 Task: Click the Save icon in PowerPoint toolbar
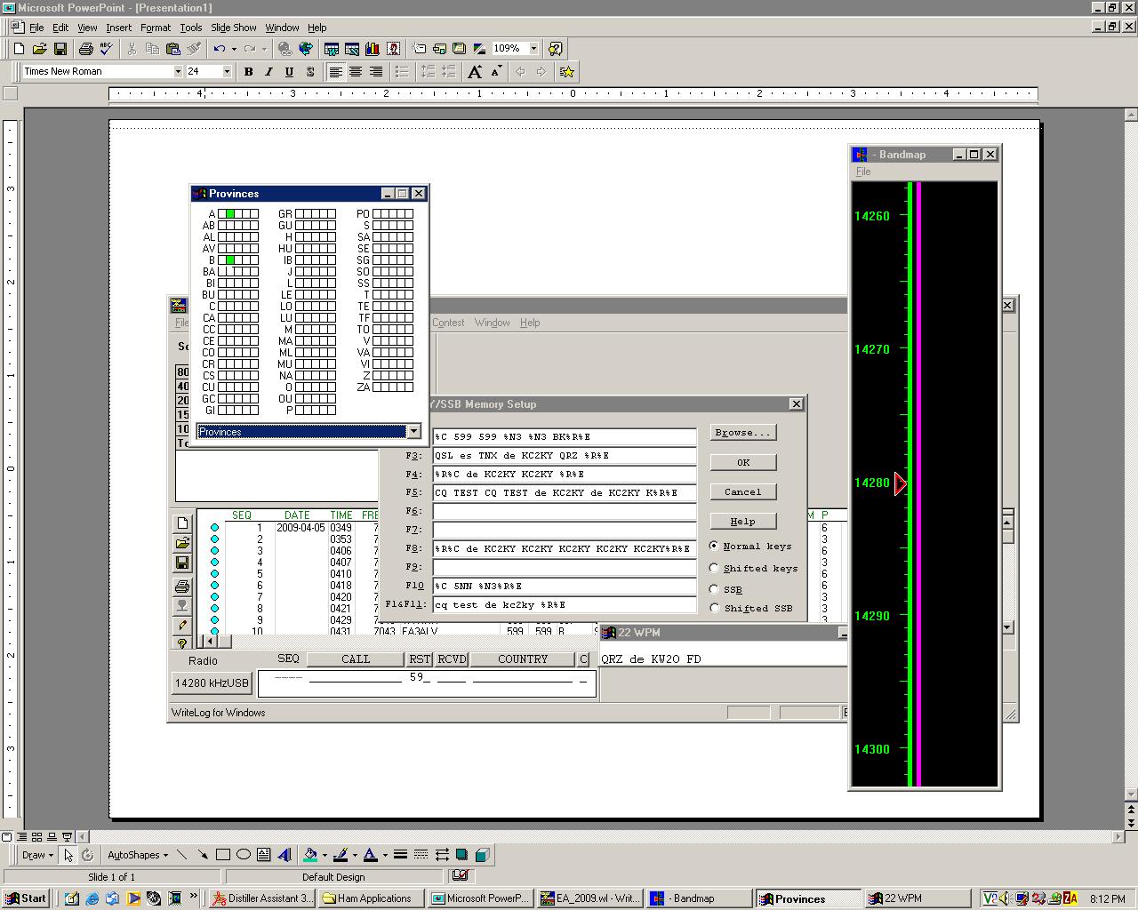pos(60,49)
